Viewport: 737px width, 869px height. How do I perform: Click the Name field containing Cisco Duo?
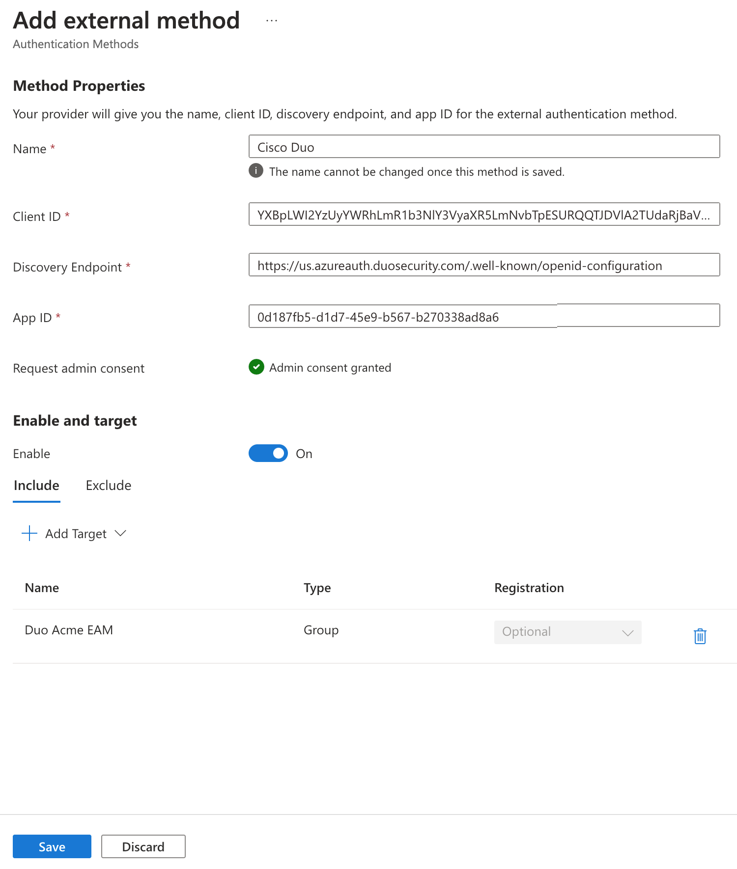click(x=484, y=147)
